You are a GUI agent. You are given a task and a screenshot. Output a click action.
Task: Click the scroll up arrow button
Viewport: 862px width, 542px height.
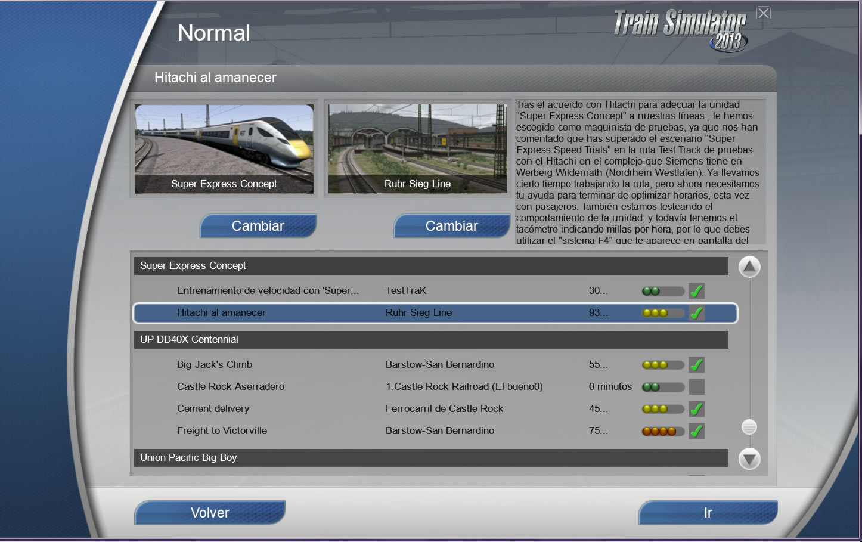(x=749, y=267)
